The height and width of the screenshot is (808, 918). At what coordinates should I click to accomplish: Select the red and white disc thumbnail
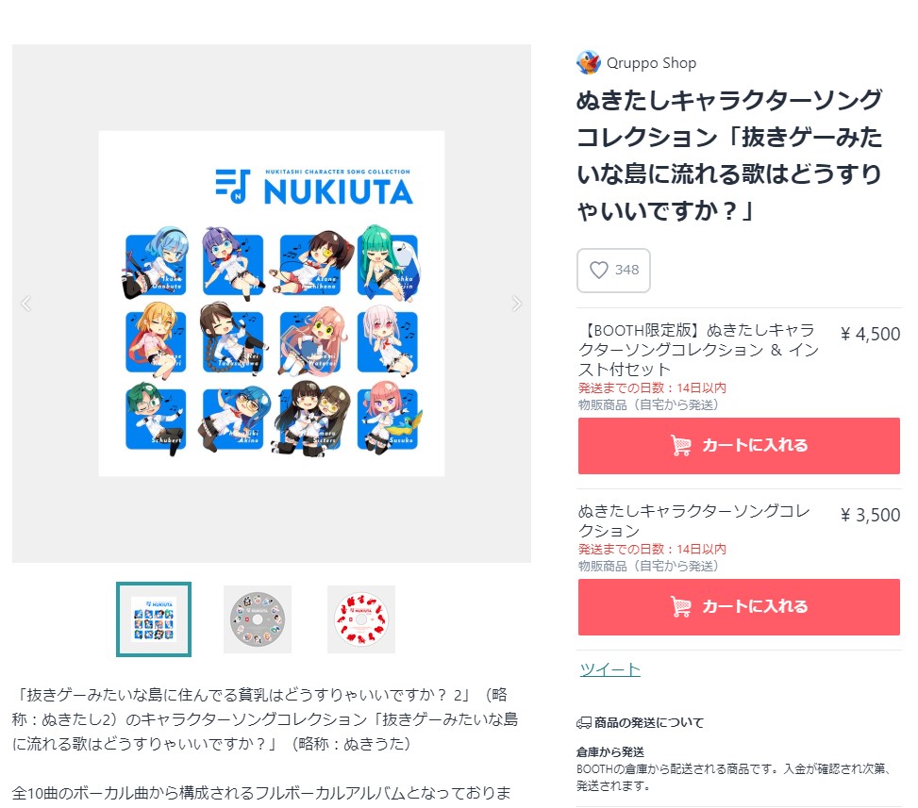pos(361,619)
